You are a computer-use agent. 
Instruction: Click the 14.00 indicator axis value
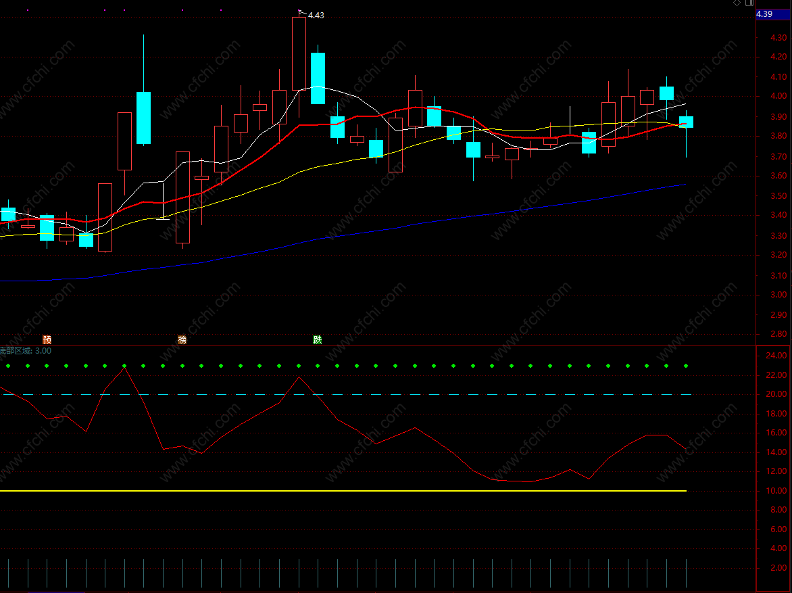776,452
